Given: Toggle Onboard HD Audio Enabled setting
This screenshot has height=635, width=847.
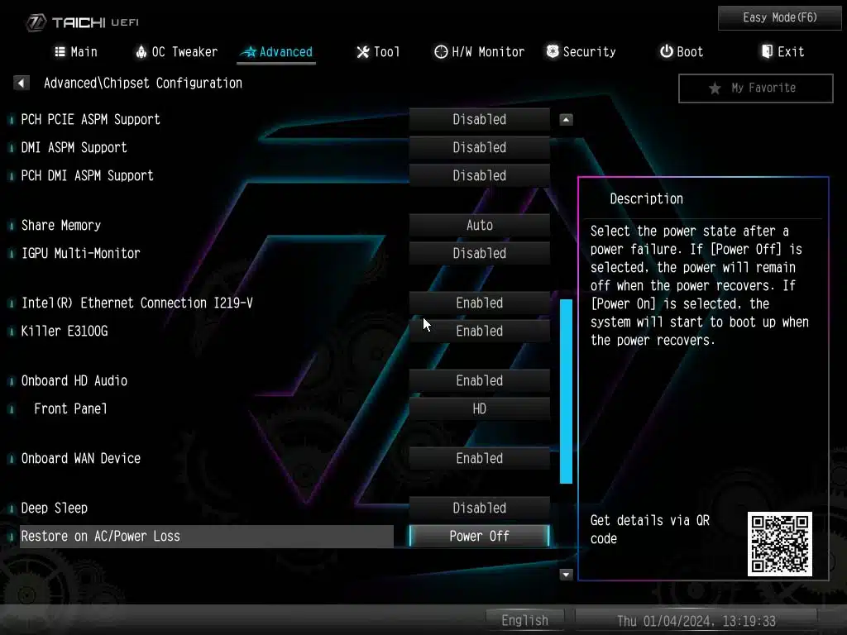Looking at the screenshot, I should click(x=479, y=380).
